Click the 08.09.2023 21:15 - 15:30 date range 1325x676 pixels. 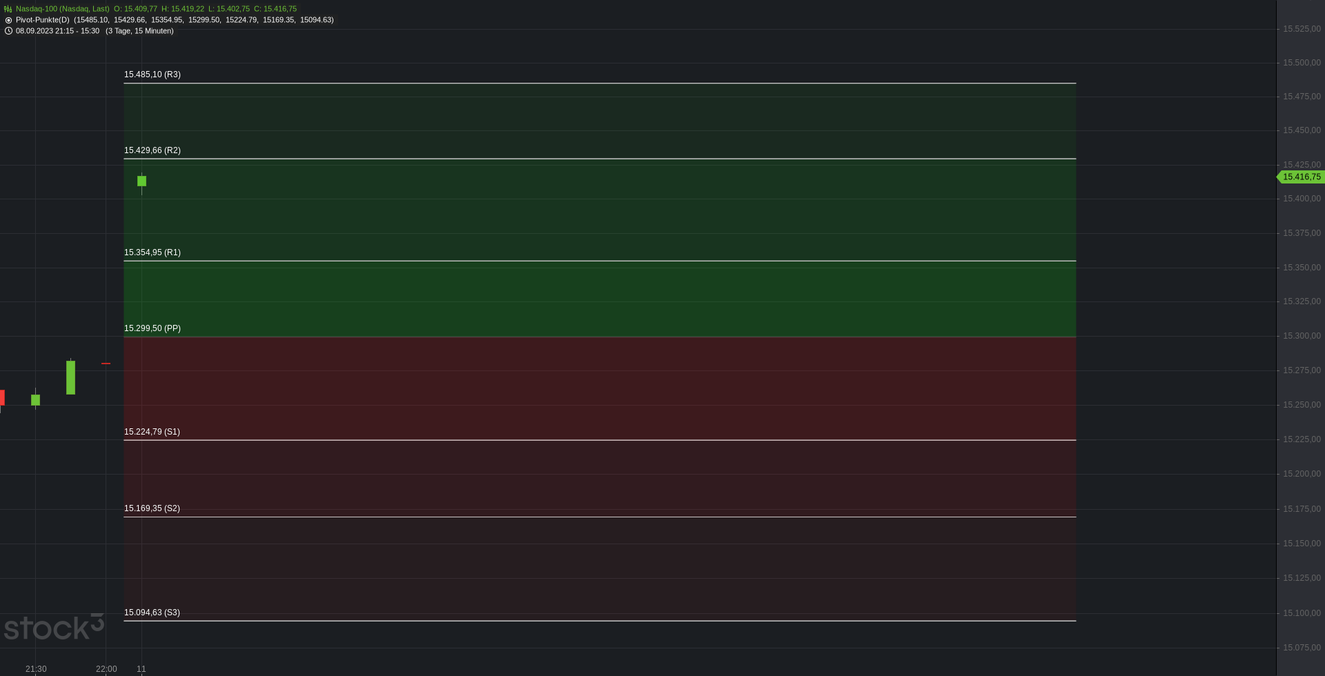57,31
